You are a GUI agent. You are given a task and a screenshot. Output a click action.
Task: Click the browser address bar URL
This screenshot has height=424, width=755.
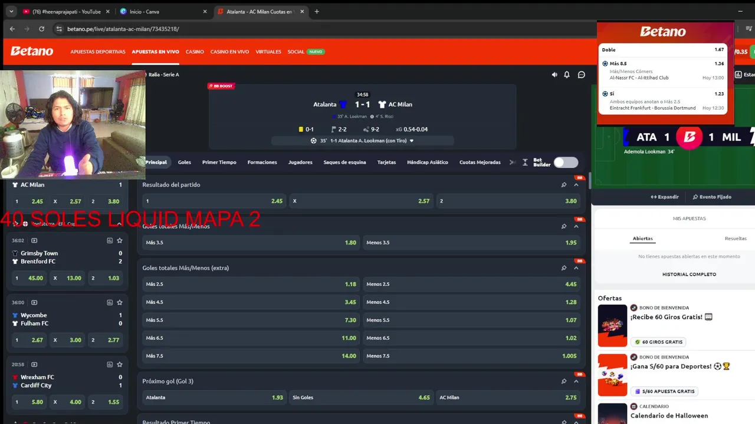tap(123, 29)
